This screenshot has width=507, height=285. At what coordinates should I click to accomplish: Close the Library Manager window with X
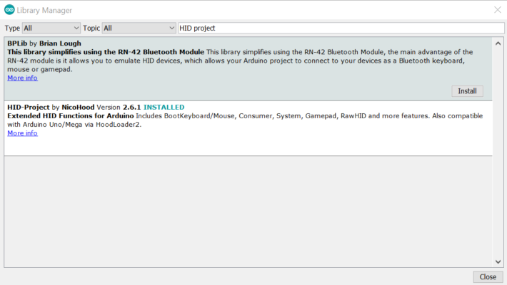(x=497, y=9)
